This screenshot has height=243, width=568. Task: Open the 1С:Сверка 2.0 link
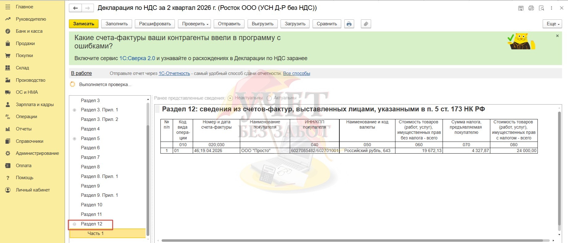click(x=137, y=58)
